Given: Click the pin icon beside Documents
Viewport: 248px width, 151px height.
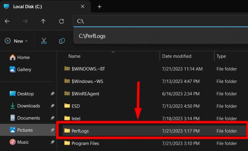Looking at the screenshot, I should click(52, 118).
